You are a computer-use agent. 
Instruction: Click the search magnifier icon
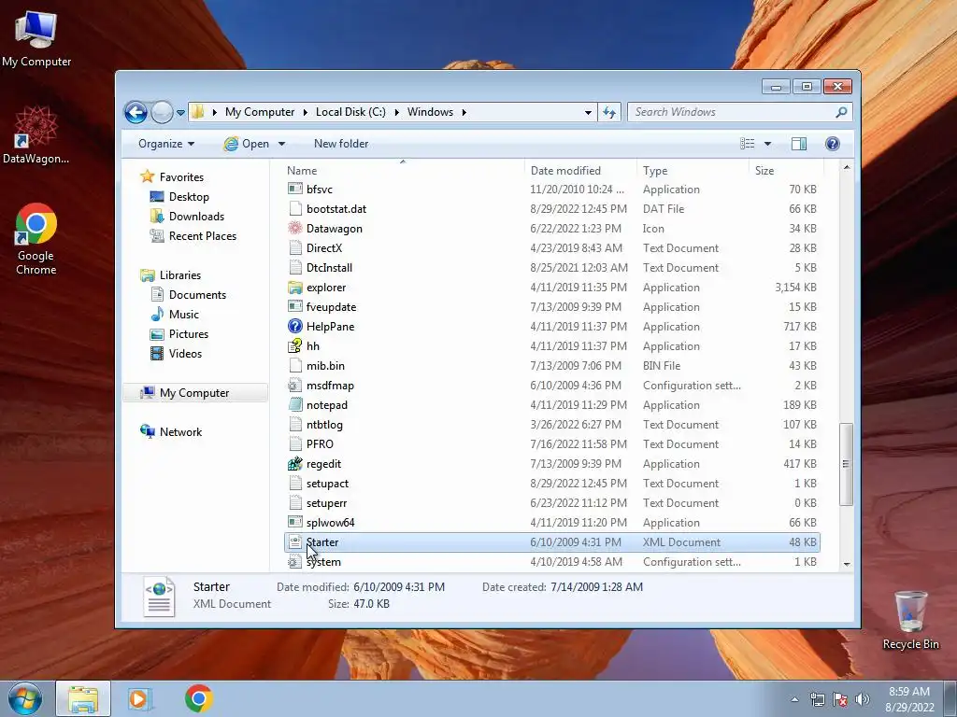point(841,112)
